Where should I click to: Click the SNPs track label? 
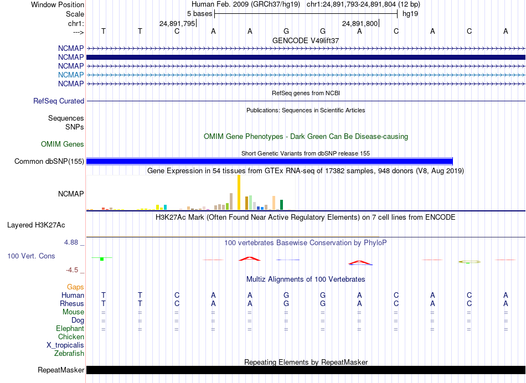pyautogui.click(x=75, y=127)
